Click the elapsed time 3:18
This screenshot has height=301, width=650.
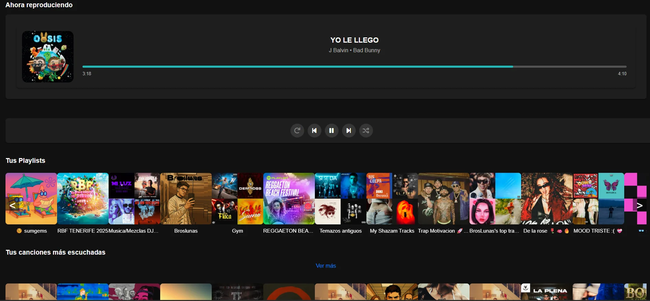click(x=87, y=74)
